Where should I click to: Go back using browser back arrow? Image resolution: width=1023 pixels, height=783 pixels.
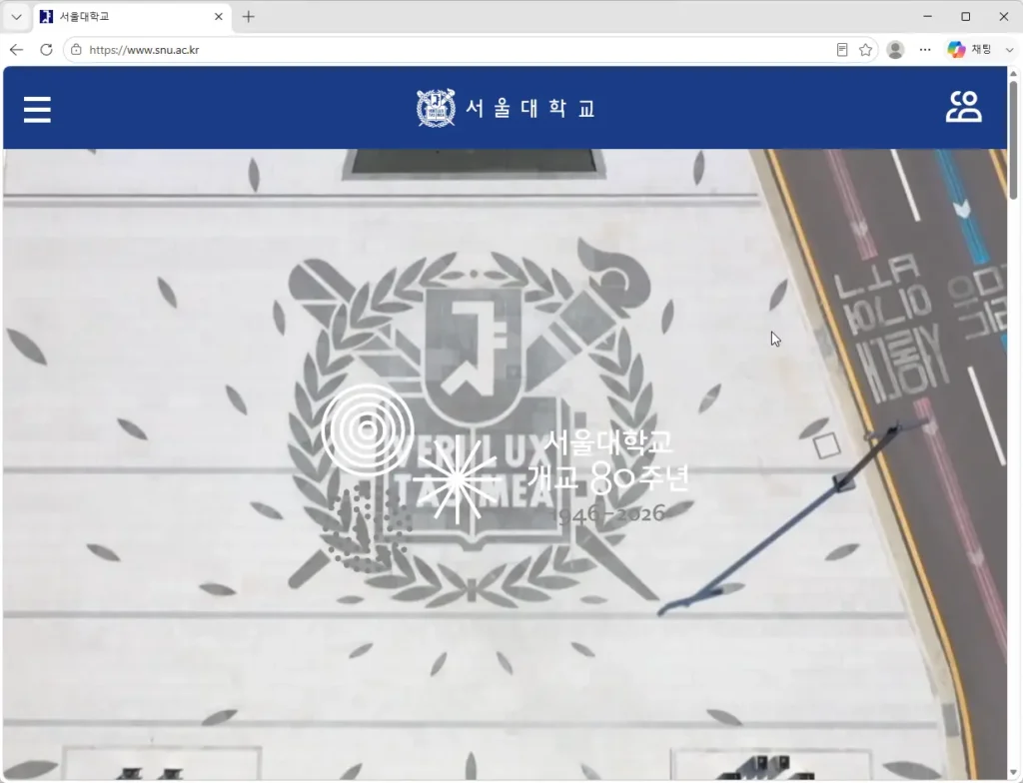point(16,50)
